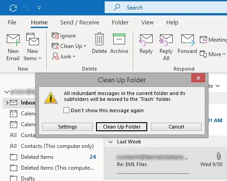
Task: Click the Meeting reply icon
Action: (203, 39)
